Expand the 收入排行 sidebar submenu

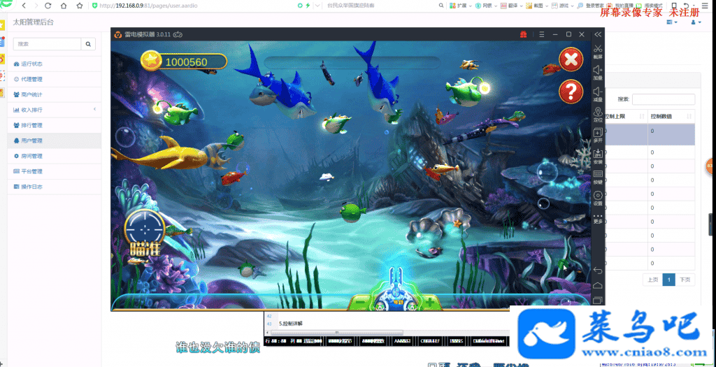94,110
